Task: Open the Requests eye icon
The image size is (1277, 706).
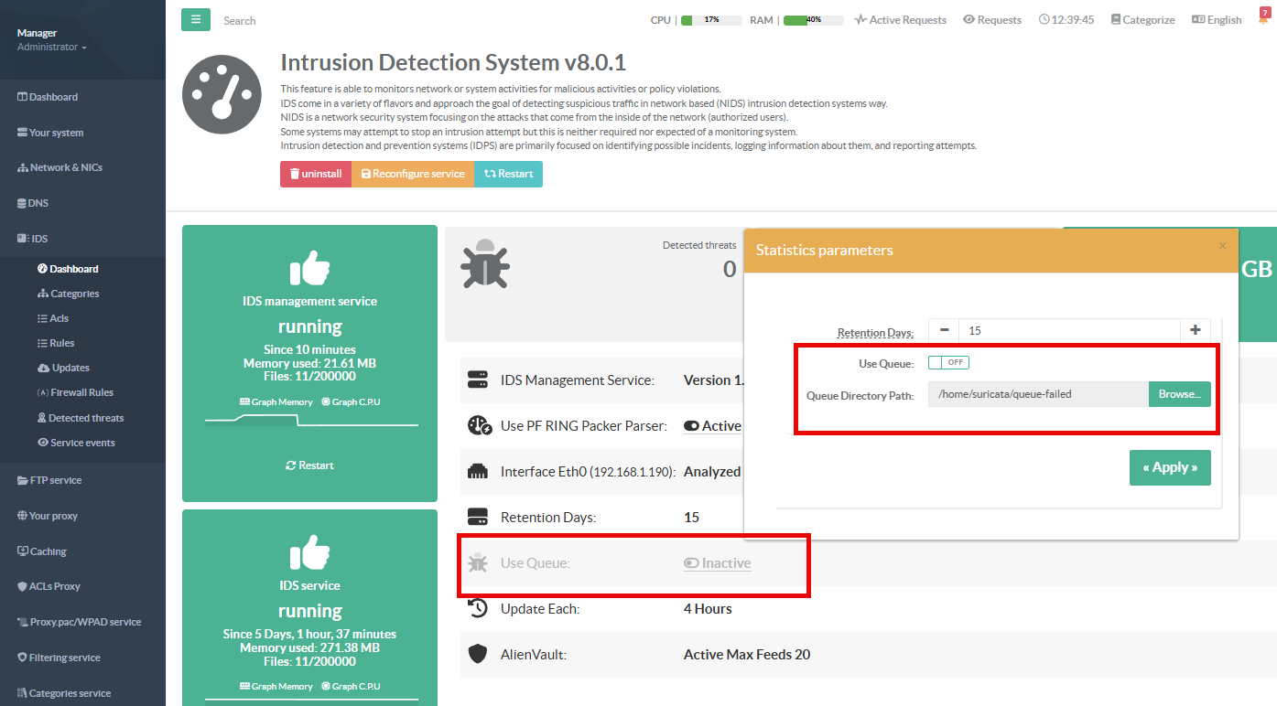Action: point(969,20)
